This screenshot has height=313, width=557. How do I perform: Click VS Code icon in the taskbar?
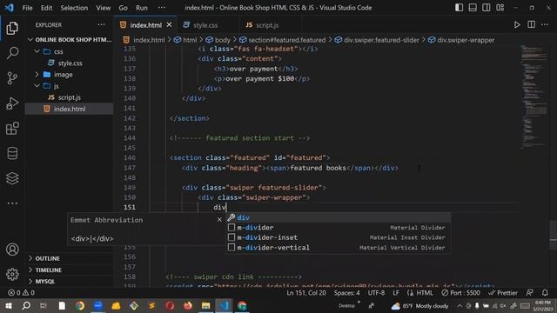click(224, 305)
